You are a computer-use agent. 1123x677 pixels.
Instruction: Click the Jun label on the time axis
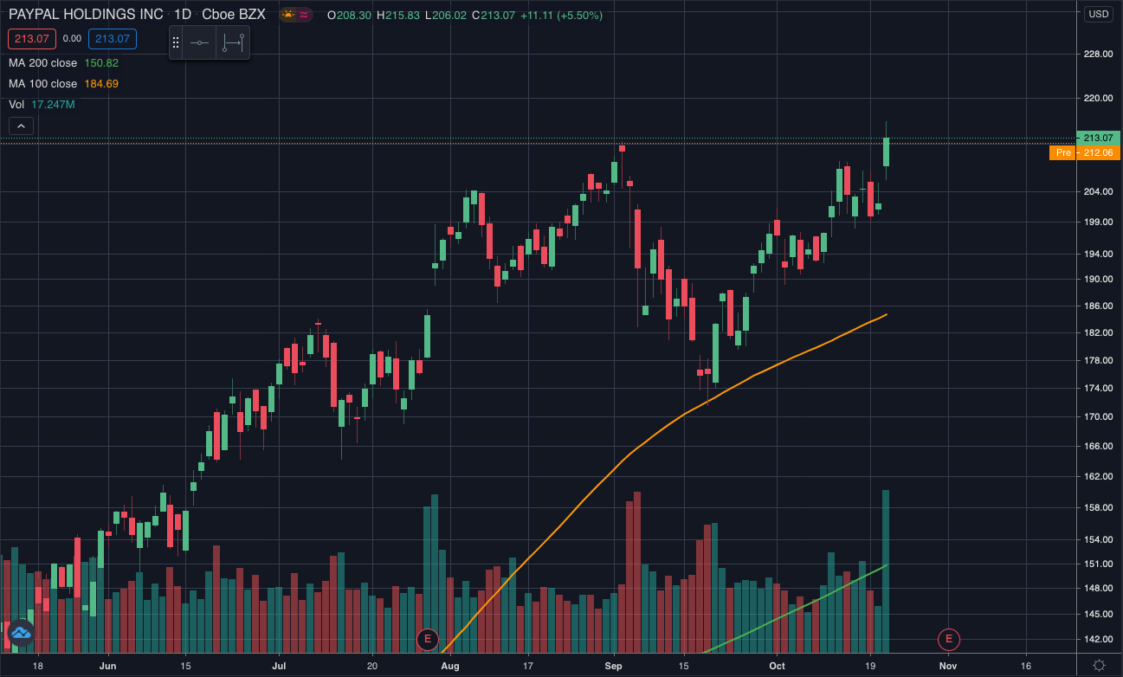108,666
